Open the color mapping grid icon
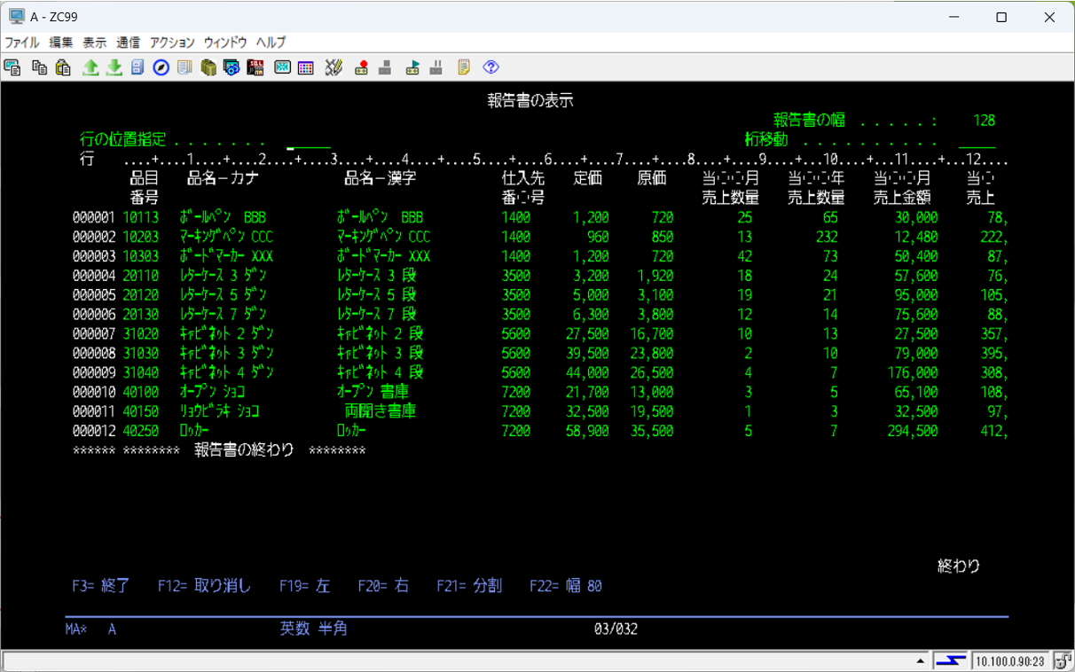This screenshot has height=672, width=1075. point(305,67)
